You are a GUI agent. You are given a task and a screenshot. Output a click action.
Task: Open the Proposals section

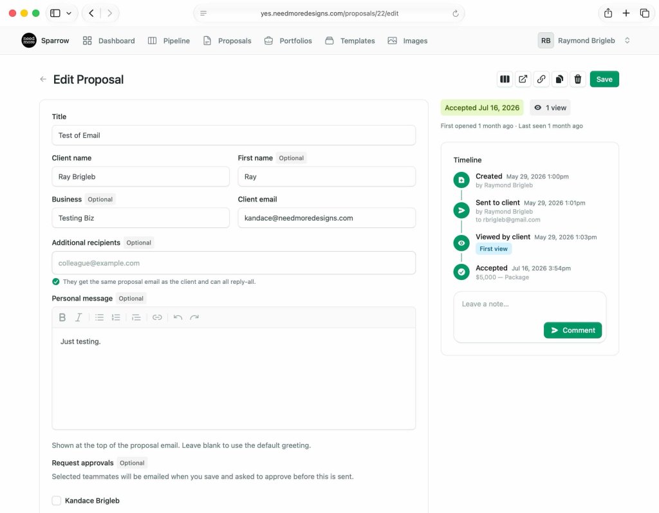[x=227, y=41]
